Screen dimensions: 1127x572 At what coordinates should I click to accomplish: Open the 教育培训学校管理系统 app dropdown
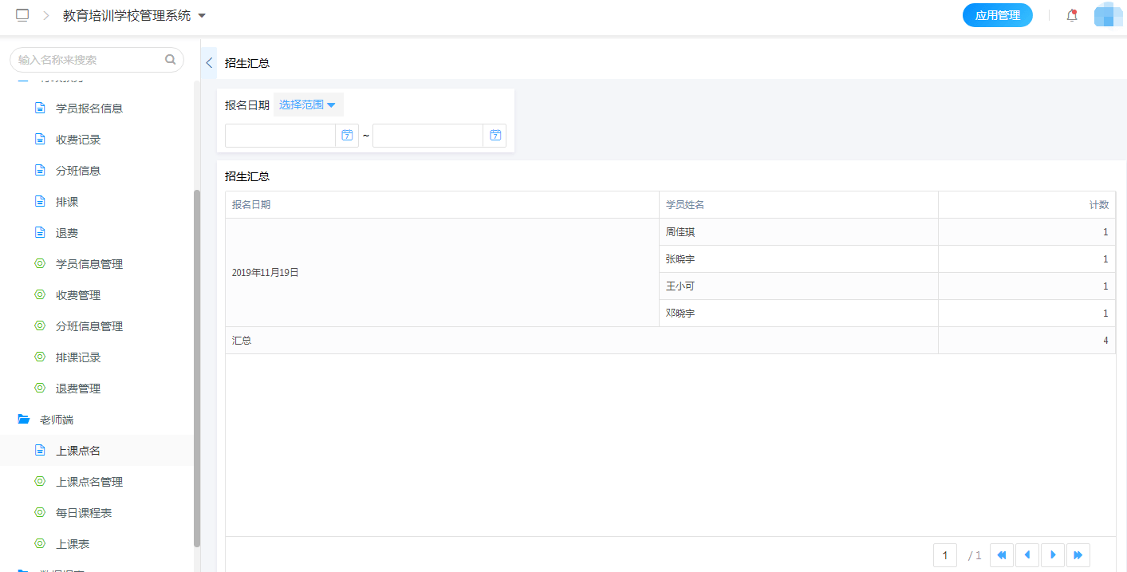[x=134, y=15]
